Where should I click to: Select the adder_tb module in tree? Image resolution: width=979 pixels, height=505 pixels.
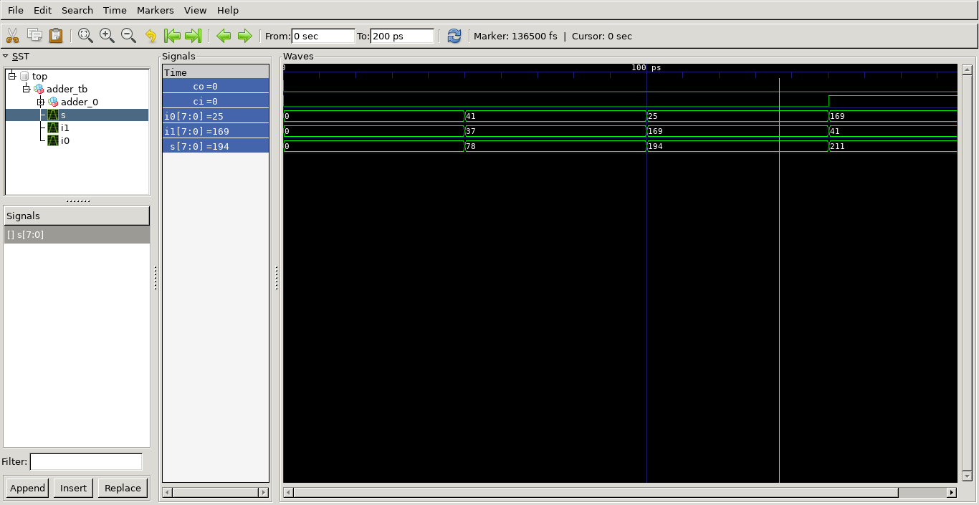tap(67, 89)
